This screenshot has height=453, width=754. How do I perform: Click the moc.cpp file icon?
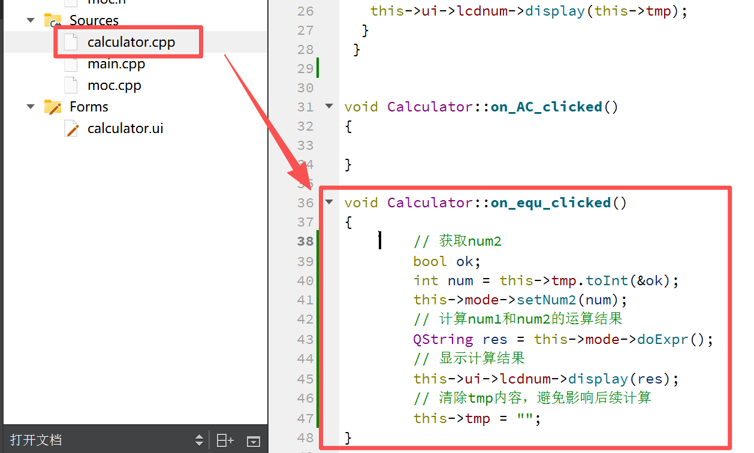coord(71,86)
